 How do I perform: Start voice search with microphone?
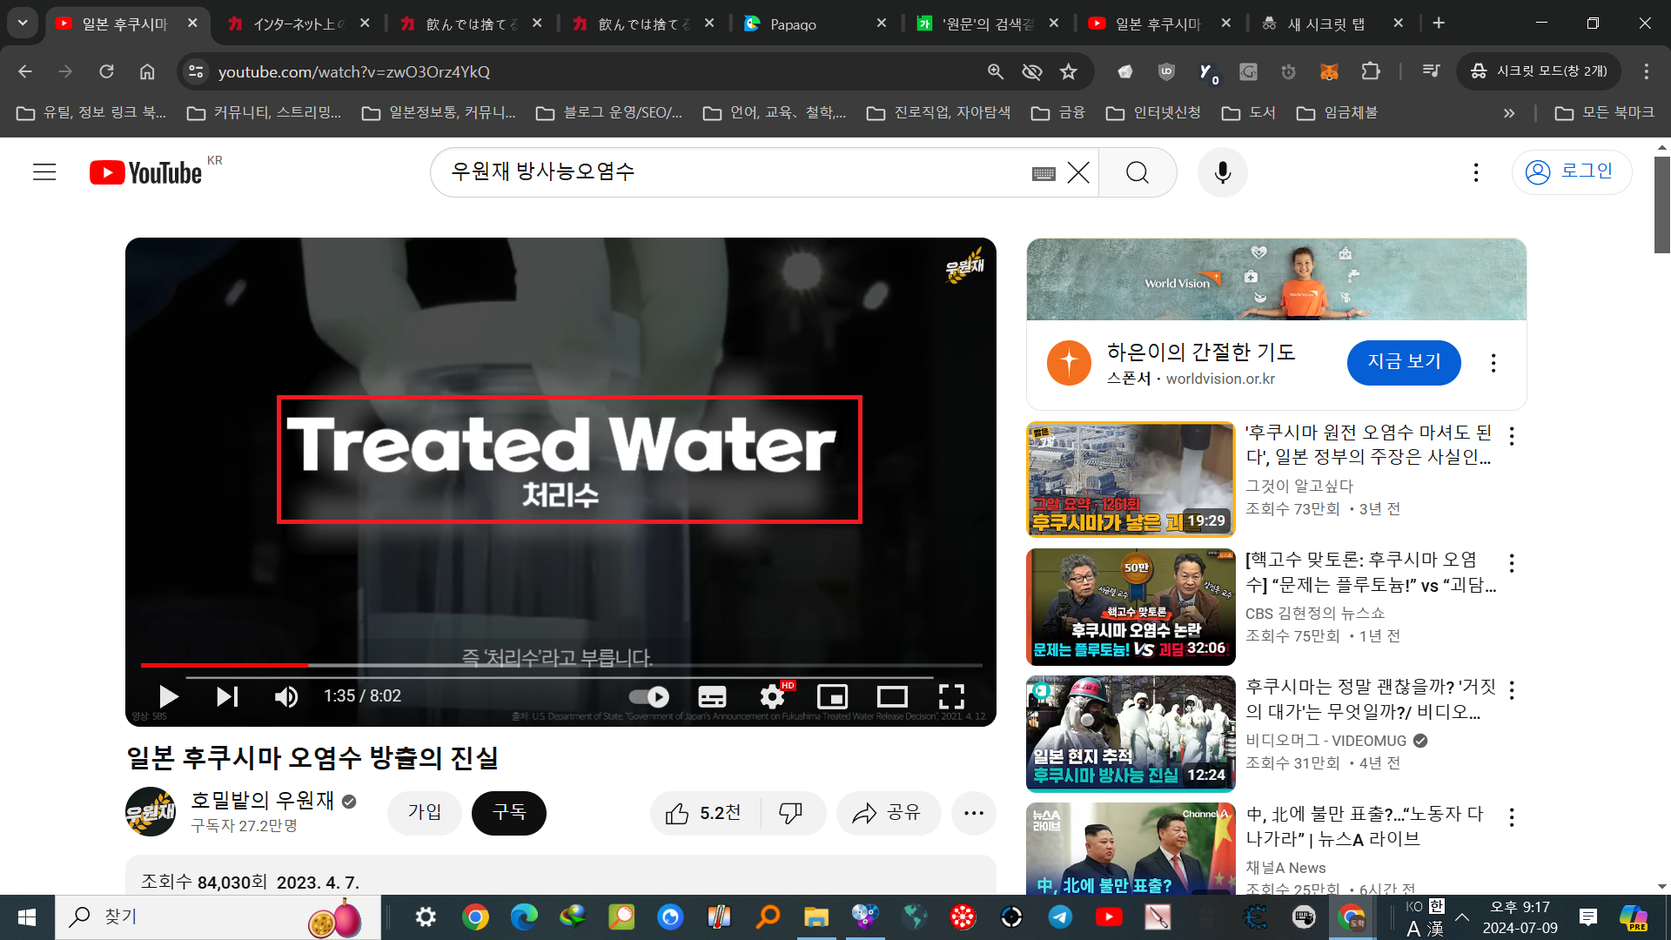[1222, 172]
